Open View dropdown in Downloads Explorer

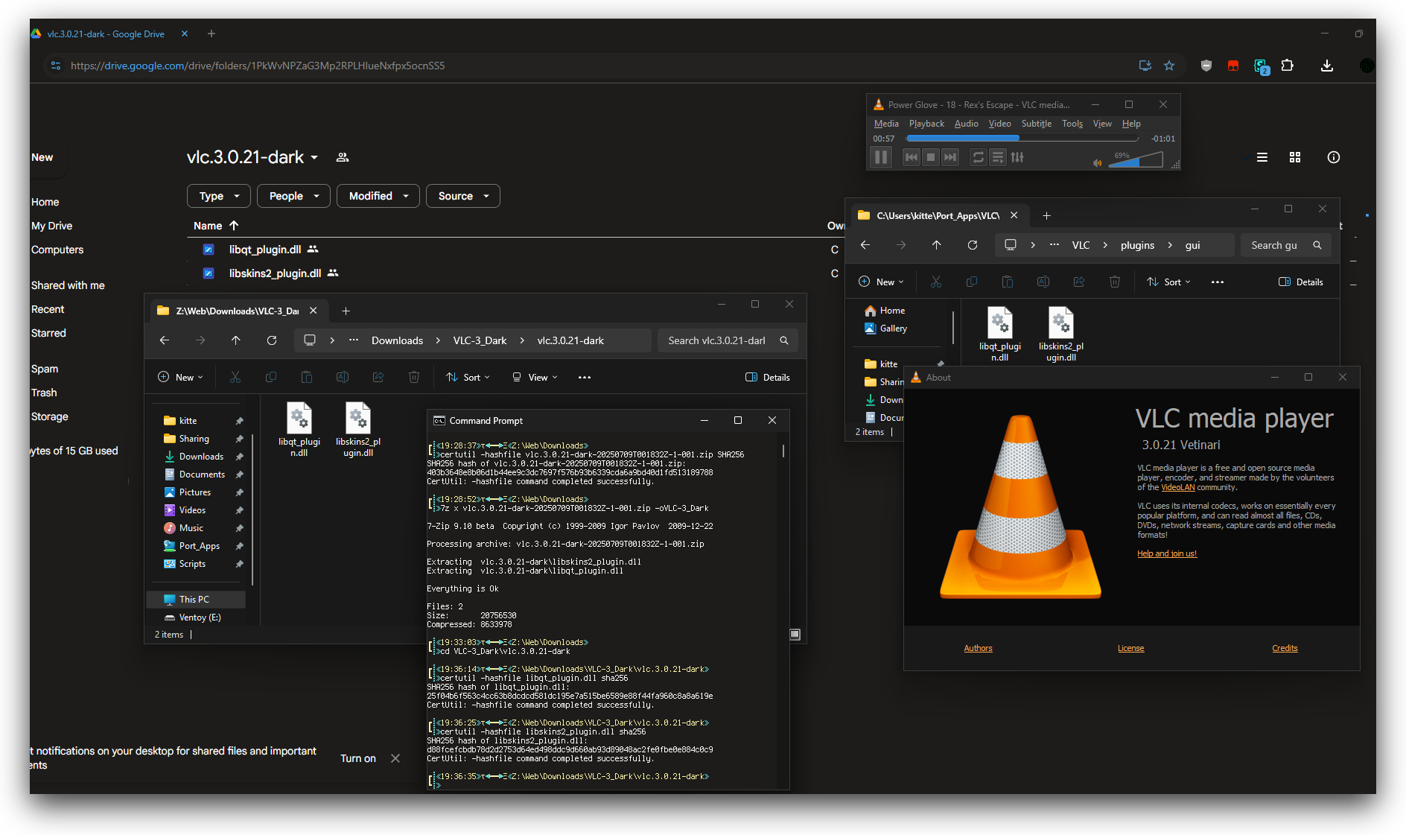pos(535,378)
